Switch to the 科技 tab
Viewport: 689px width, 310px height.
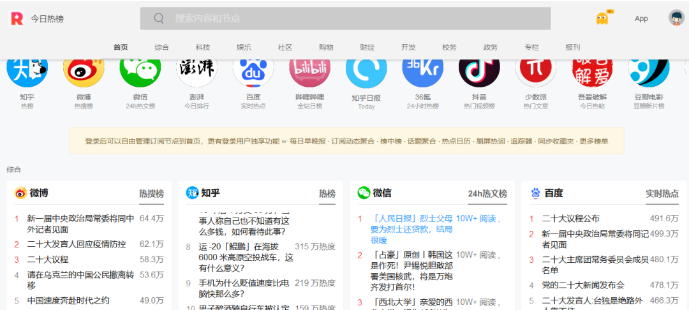click(x=203, y=47)
